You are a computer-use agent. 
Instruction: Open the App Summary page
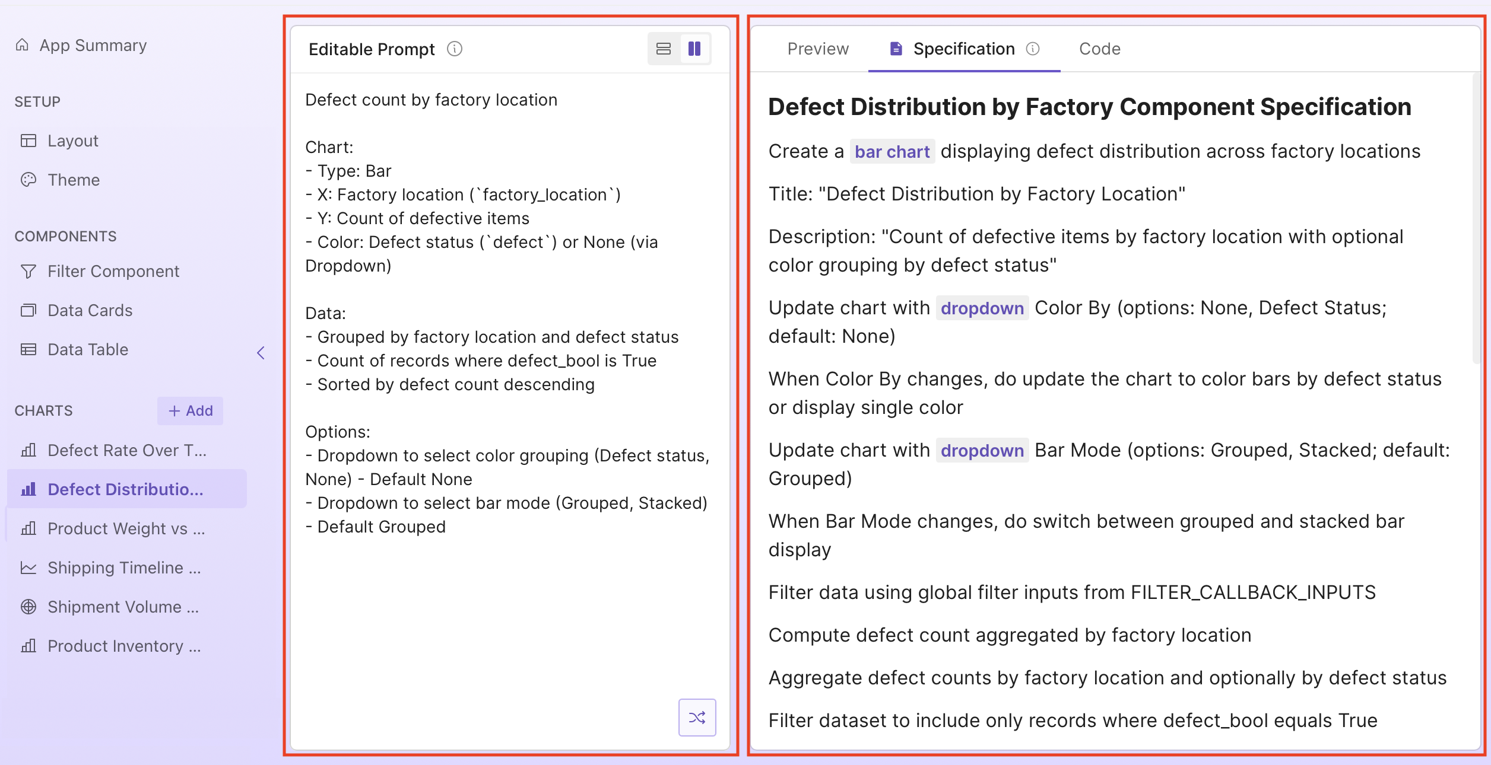(92, 44)
